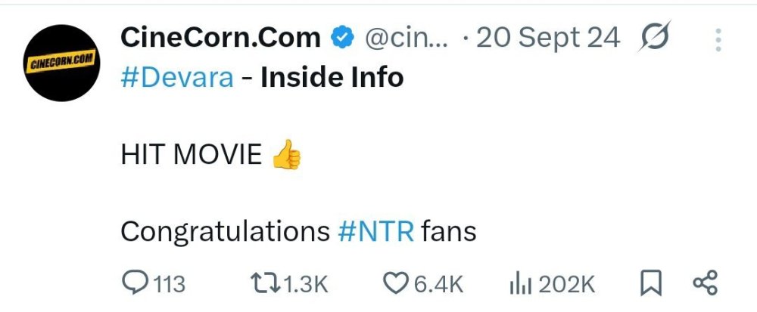The width and height of the screenshot is (757, 312).
Task: Open the @cin... handle link
Action: 406,38
